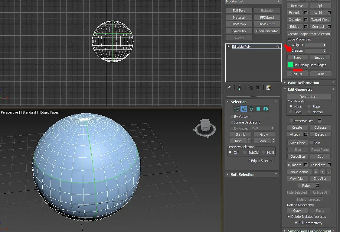Uncheck Display Hard Edges checkbox
The height and width of the screenshot is (232, 340).
point(296,65)
